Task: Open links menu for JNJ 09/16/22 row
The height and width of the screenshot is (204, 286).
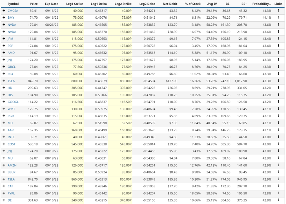Action: point(278,60)
